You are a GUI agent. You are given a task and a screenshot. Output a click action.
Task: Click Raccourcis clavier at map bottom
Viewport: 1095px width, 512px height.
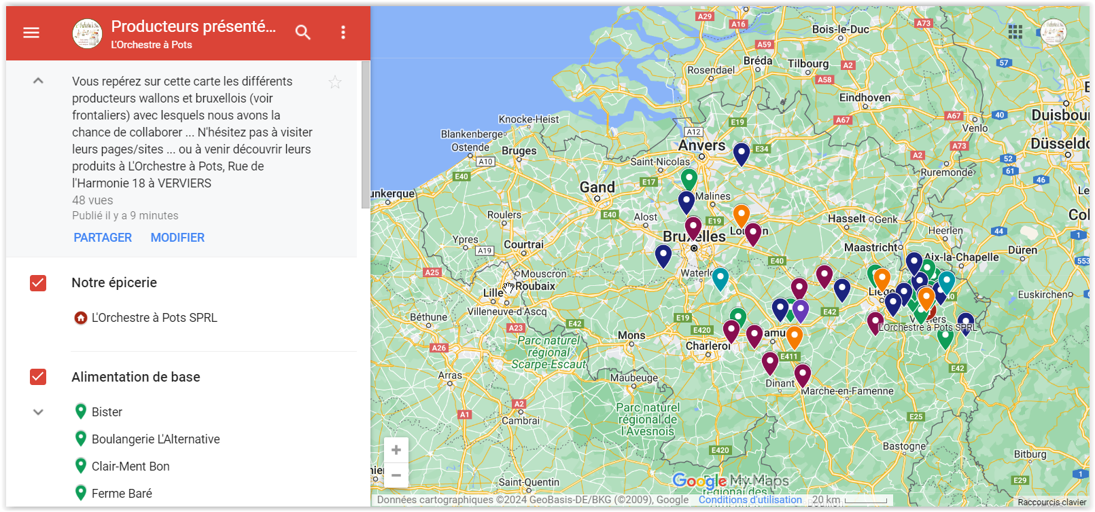pyautogui.click(x=1051, y=502)
